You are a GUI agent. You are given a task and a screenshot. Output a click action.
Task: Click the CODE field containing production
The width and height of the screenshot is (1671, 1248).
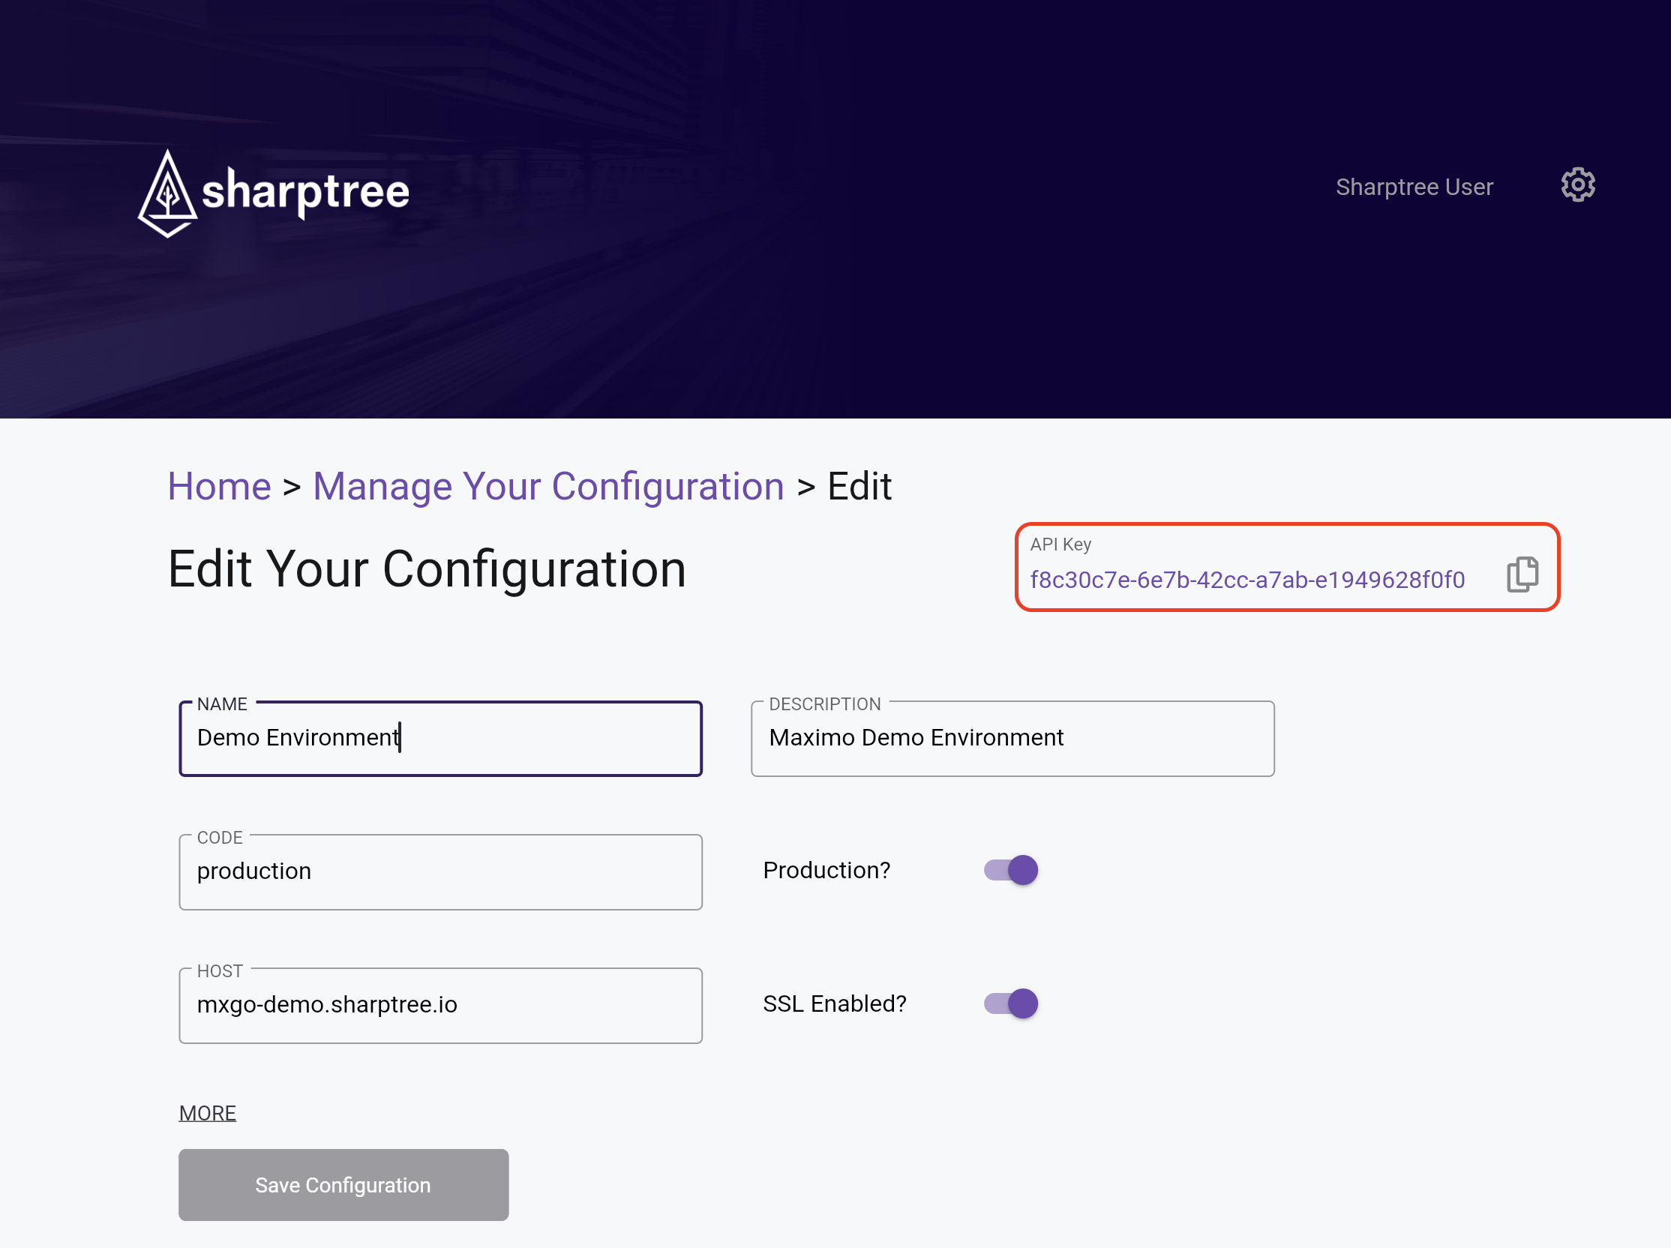(440, 871)
